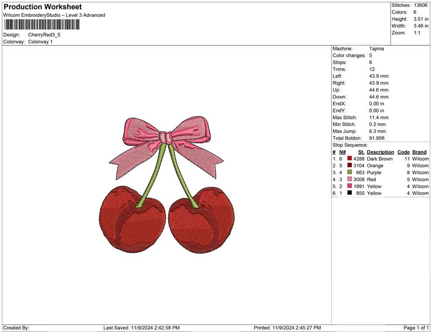432x332 pixels.
Task: Click the stitch count '3104'
Action: click(359, 166)
